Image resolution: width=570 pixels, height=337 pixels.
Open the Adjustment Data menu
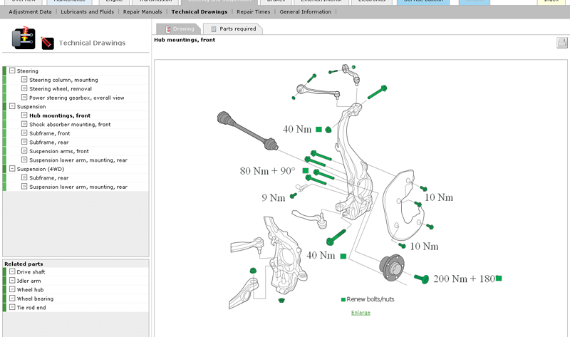[30, 11]
